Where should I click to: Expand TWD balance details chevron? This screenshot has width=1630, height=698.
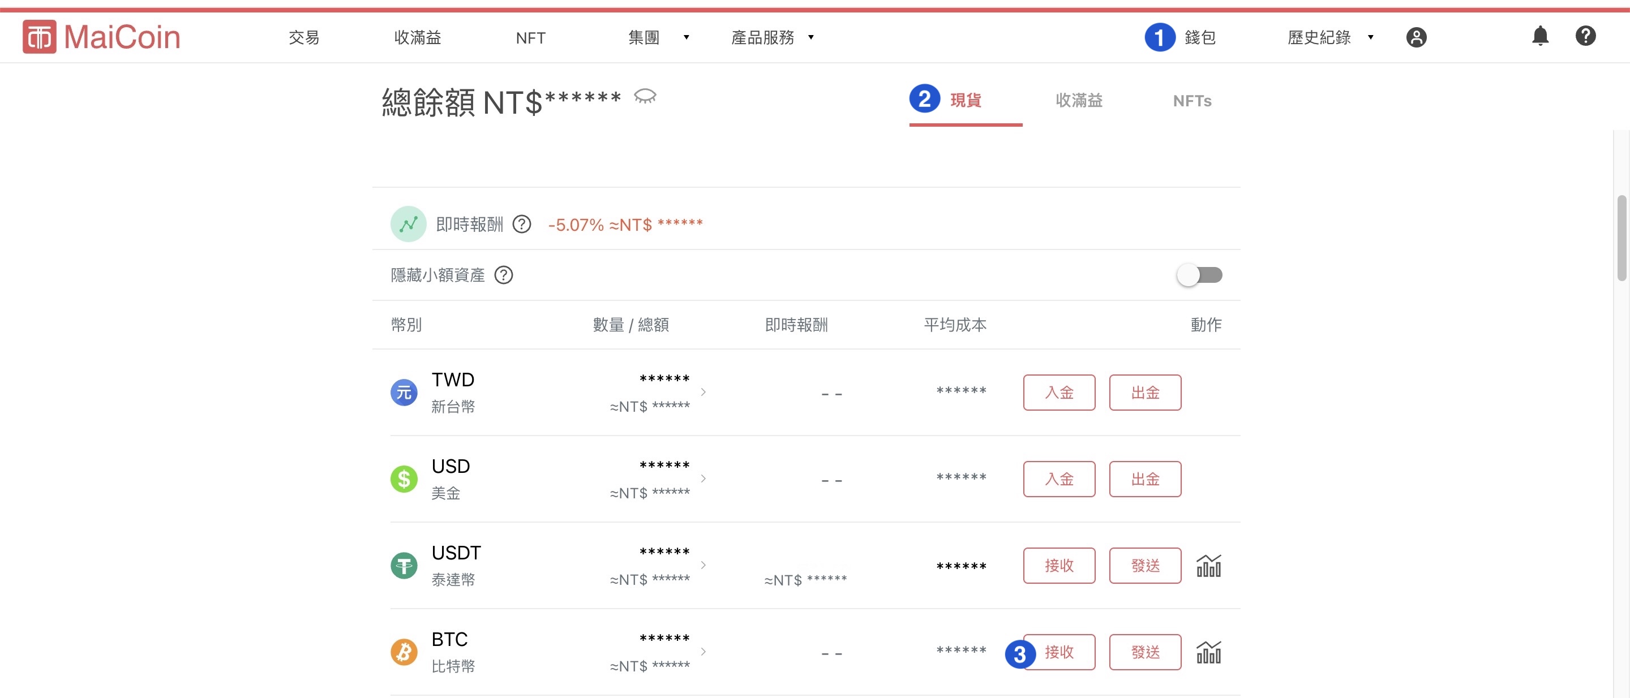703,393
